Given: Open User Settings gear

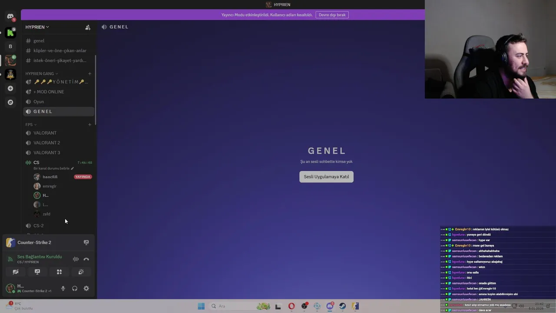Looking at the screenshot, I should tap(86, 288).
